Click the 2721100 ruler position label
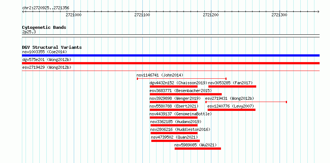The width and height of the screenshot is (330, 163). click(x=142, y=15)
